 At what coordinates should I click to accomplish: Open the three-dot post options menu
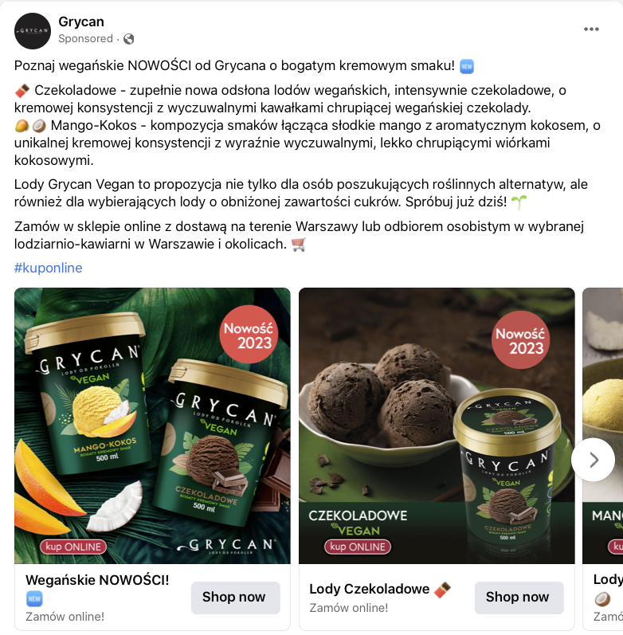coord(591,29)
